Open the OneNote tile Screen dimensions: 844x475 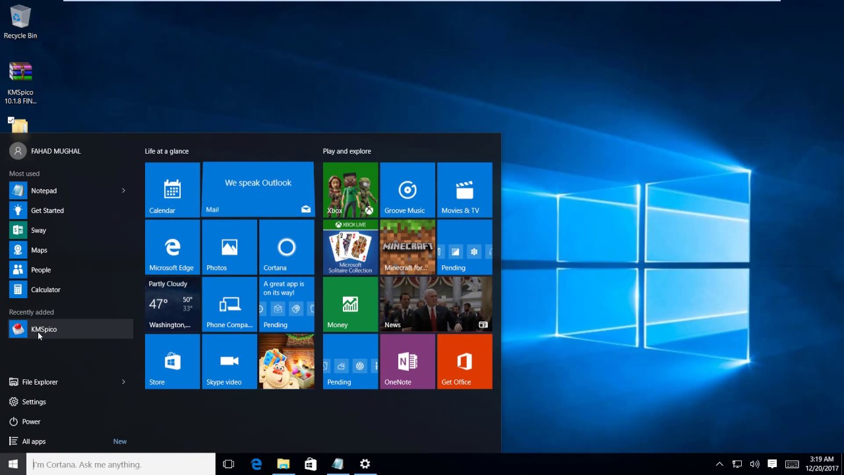(x=407, y=362)
